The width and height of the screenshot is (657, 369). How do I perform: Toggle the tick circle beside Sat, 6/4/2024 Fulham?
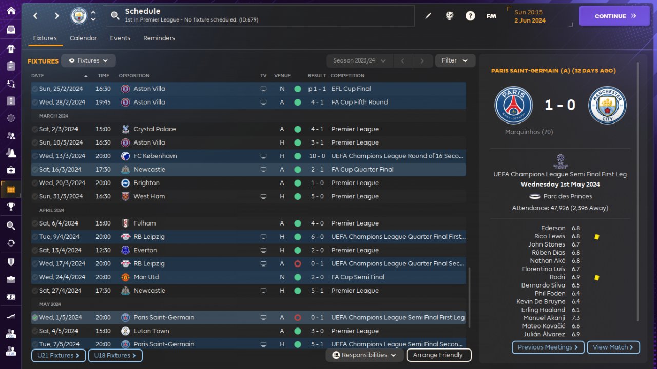tap(34, 223)
